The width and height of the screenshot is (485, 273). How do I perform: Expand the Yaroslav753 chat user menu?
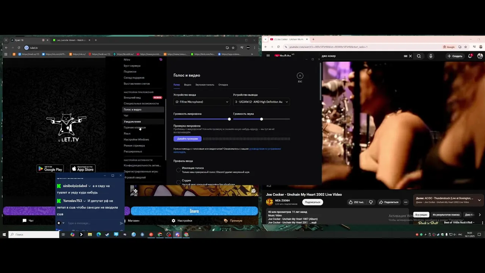point(84,201)
